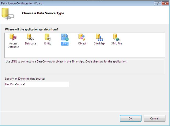Click the "Entity" text label

click(x=48, y=43)
